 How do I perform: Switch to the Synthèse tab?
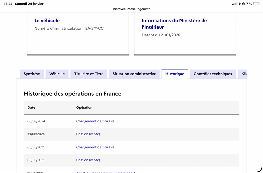(x=32, y=74)
